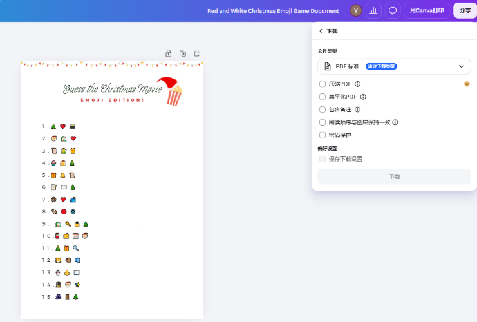Screen dimensions: 477x322
Task: Open the analytics bar chart icon
Action: click(x=373, y=11)
